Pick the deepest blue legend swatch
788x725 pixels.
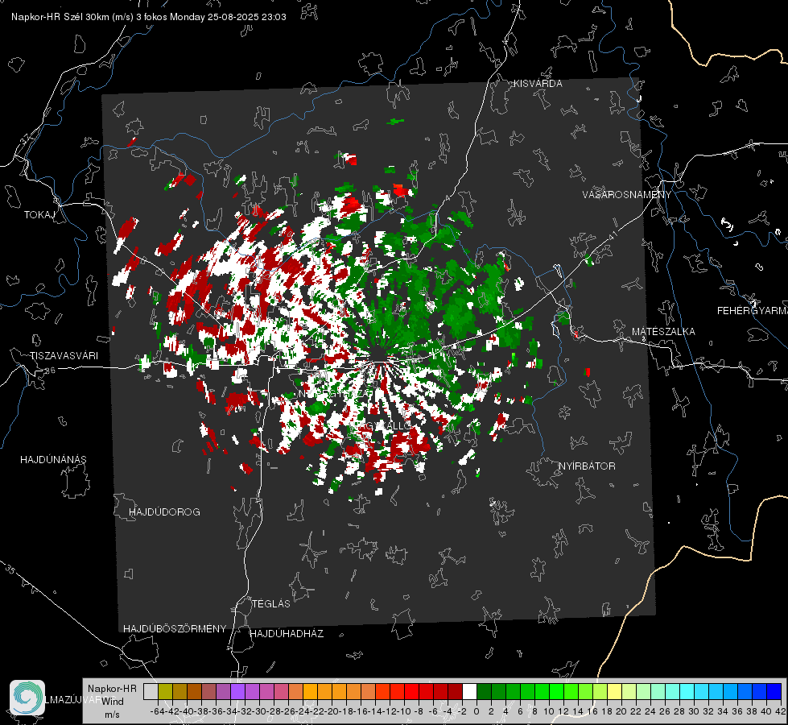point(774,691)
